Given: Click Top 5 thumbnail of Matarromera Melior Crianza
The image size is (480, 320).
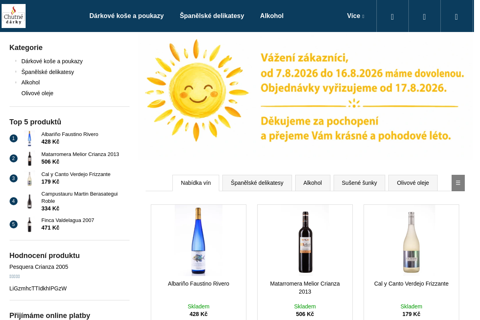Looking at the screenshot, I should pyautogui.click(x=30, y=158).
